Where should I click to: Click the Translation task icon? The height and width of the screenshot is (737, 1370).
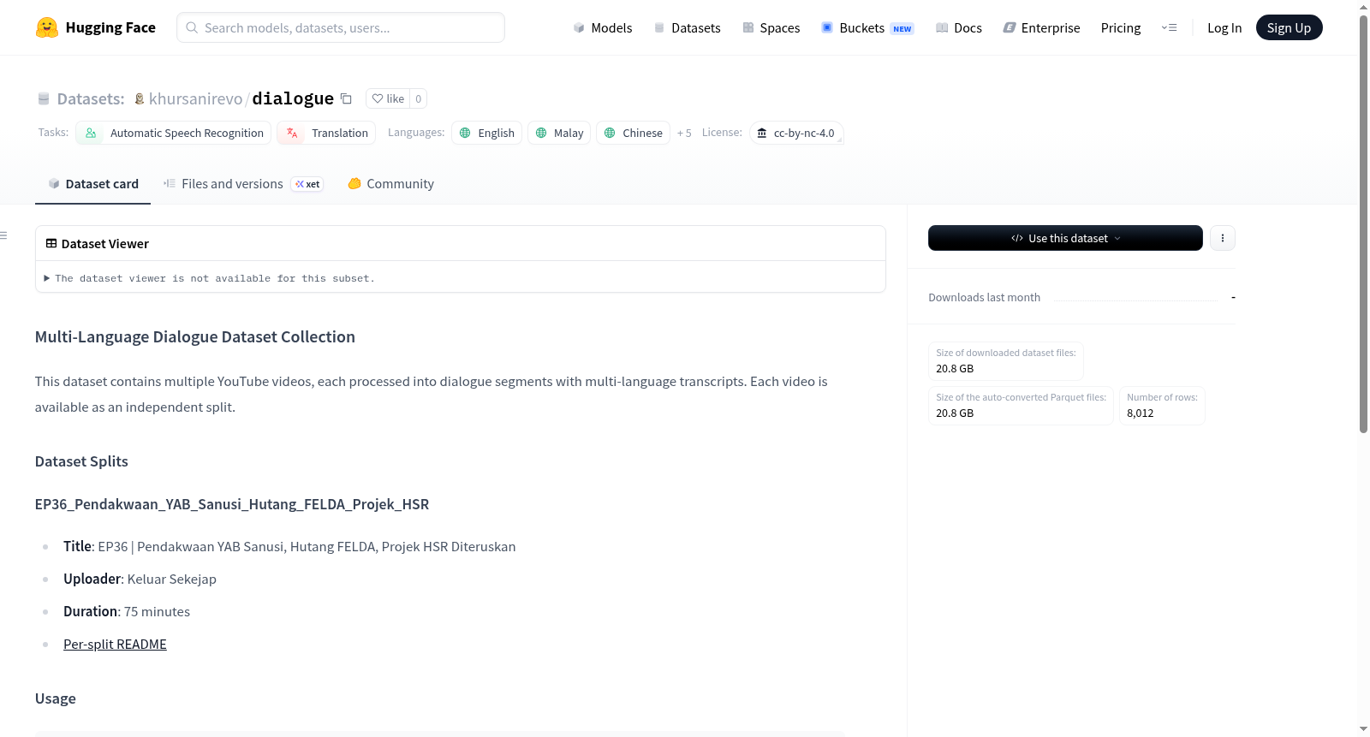tap(292, 133)
